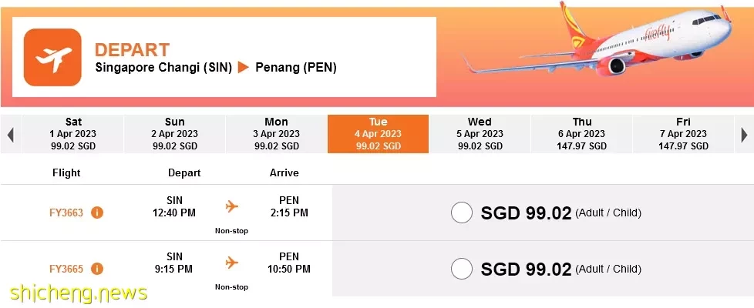Show later dates with right arrow
This screenshot has width=754, height=308.
point(744,135)
